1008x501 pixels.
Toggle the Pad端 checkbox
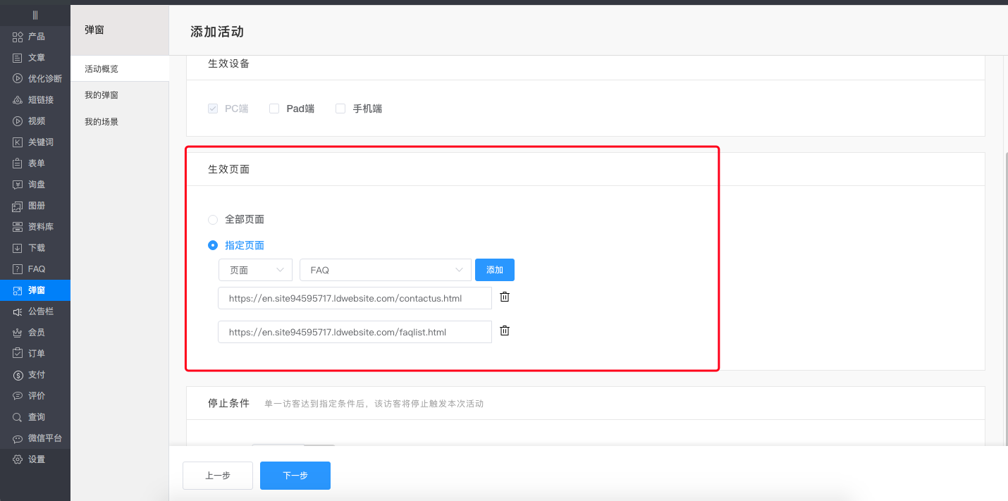click(x=273, y=108)
